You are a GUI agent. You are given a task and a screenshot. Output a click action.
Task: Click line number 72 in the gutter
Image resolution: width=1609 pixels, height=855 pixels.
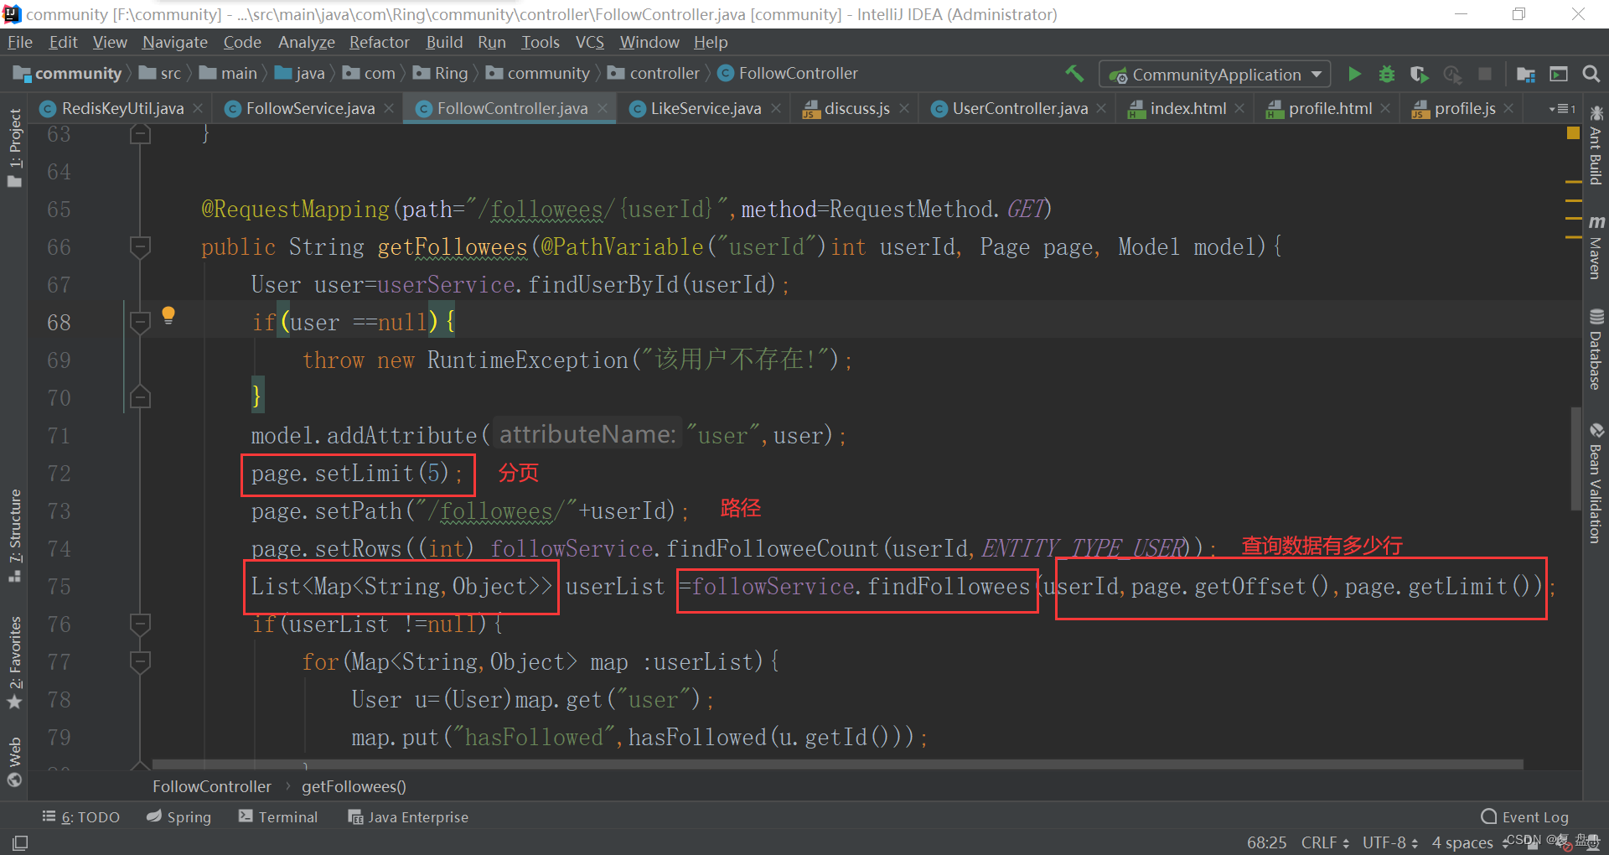[x=59, y=474]
